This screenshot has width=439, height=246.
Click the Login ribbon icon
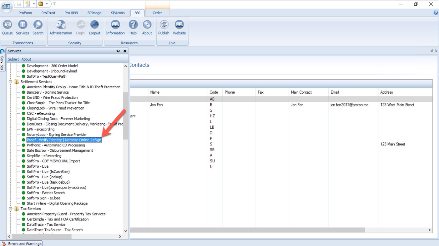80,28
